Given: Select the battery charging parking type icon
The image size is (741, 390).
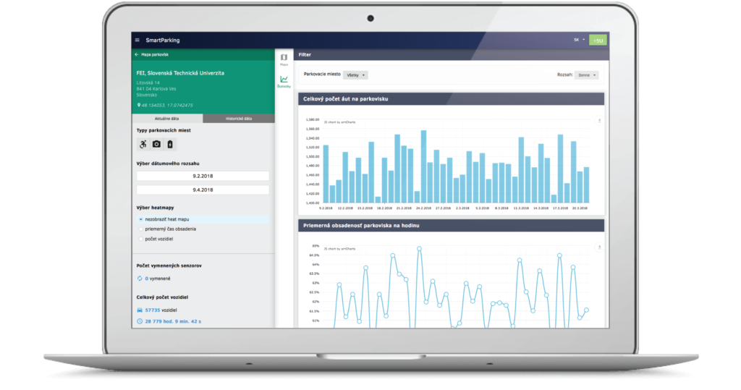Looking at the screenshot, I should [170, 144].
